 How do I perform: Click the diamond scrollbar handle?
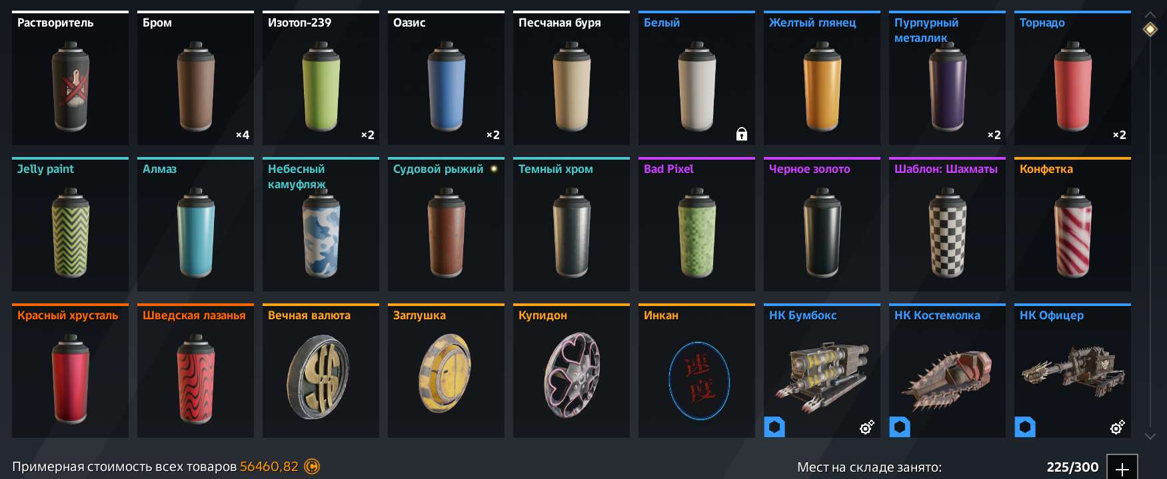pos(1150,29)
